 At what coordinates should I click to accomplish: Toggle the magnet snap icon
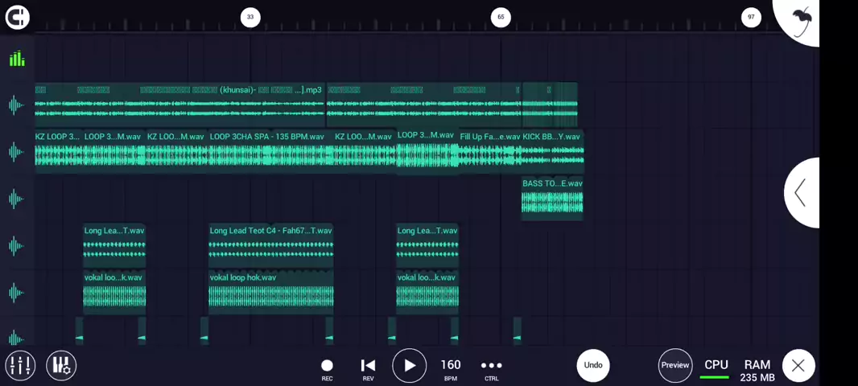(x=18, y=18)
